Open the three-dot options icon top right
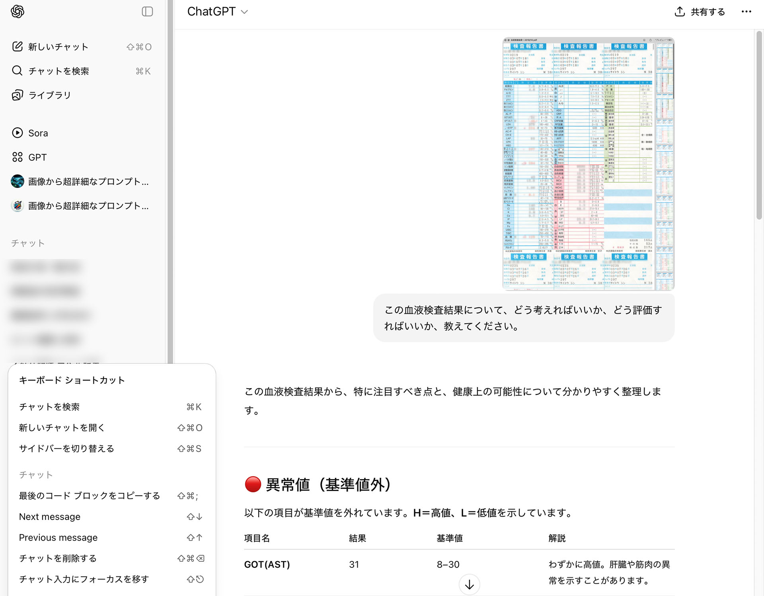This screenshot has width=764, height=596. 747,12
